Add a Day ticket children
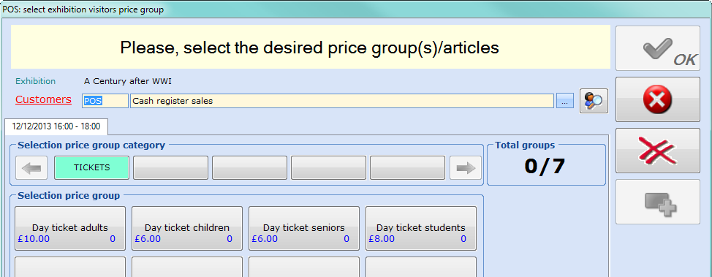The height and width of the screenshot is (277, 712). click(187, 229)
